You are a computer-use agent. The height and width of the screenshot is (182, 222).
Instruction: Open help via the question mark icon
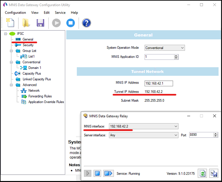click(86, 23)
